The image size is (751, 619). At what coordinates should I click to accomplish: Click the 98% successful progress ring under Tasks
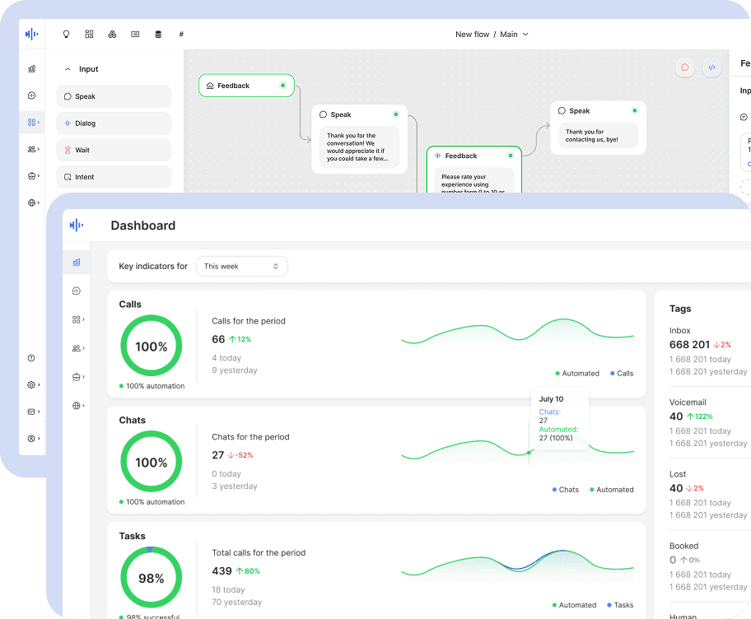point(151,577)
